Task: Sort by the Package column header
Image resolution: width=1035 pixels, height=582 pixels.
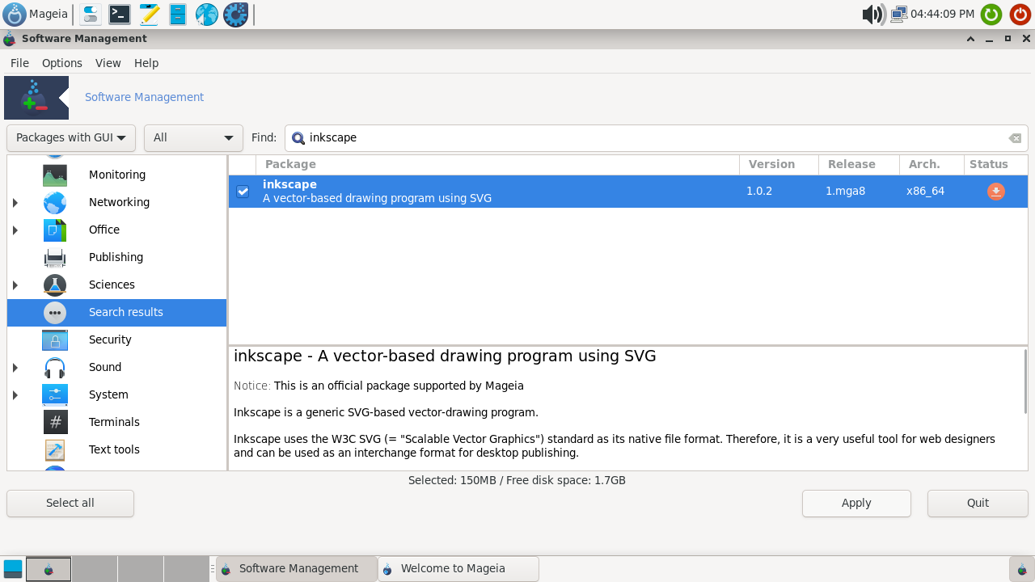Action: (497, 164)
